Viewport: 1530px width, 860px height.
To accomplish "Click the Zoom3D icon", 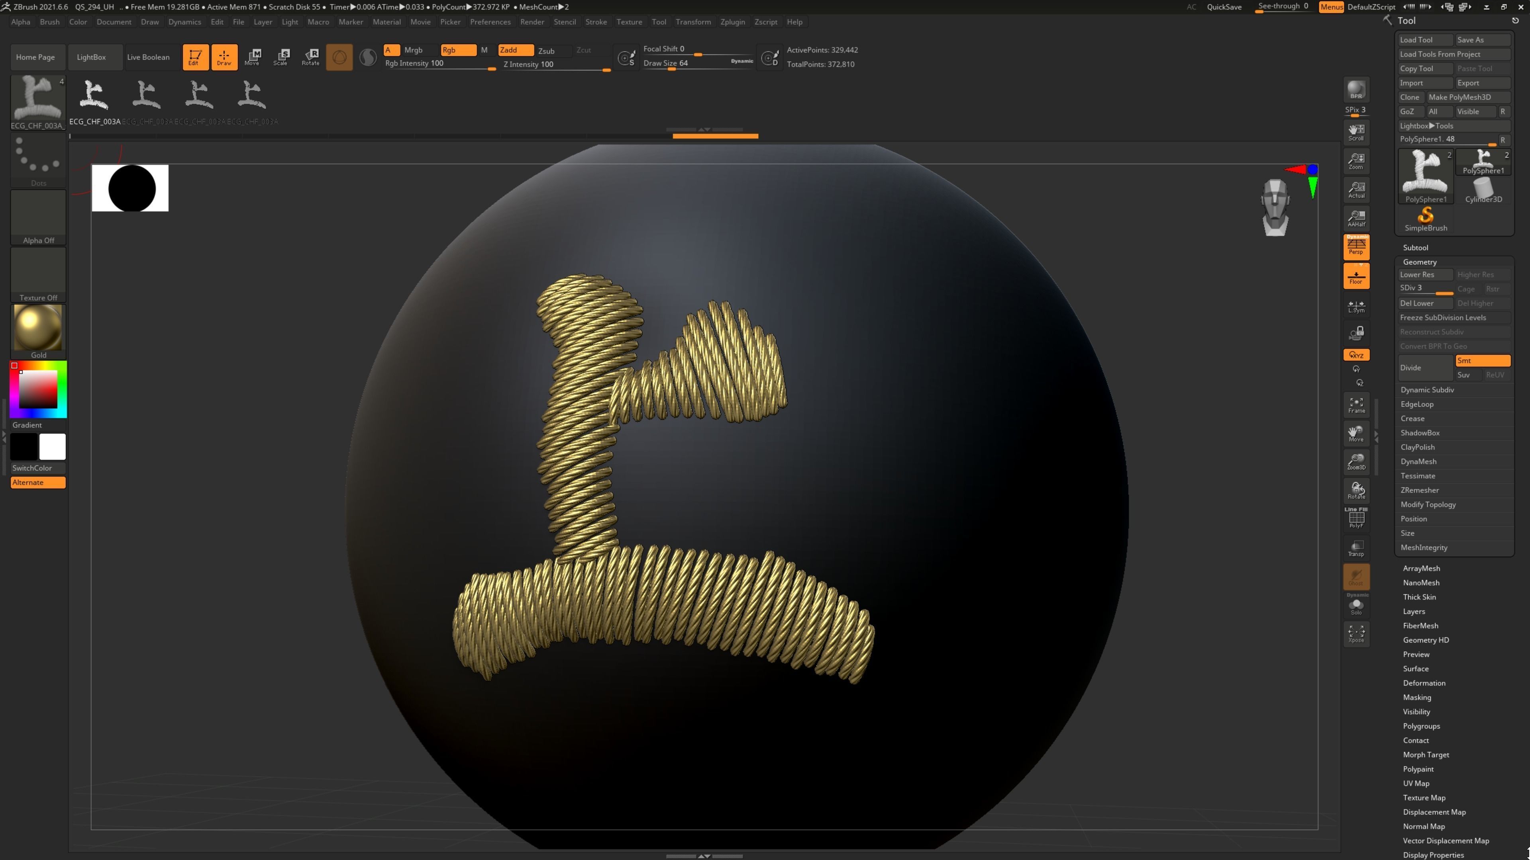I will point(1356,462).
